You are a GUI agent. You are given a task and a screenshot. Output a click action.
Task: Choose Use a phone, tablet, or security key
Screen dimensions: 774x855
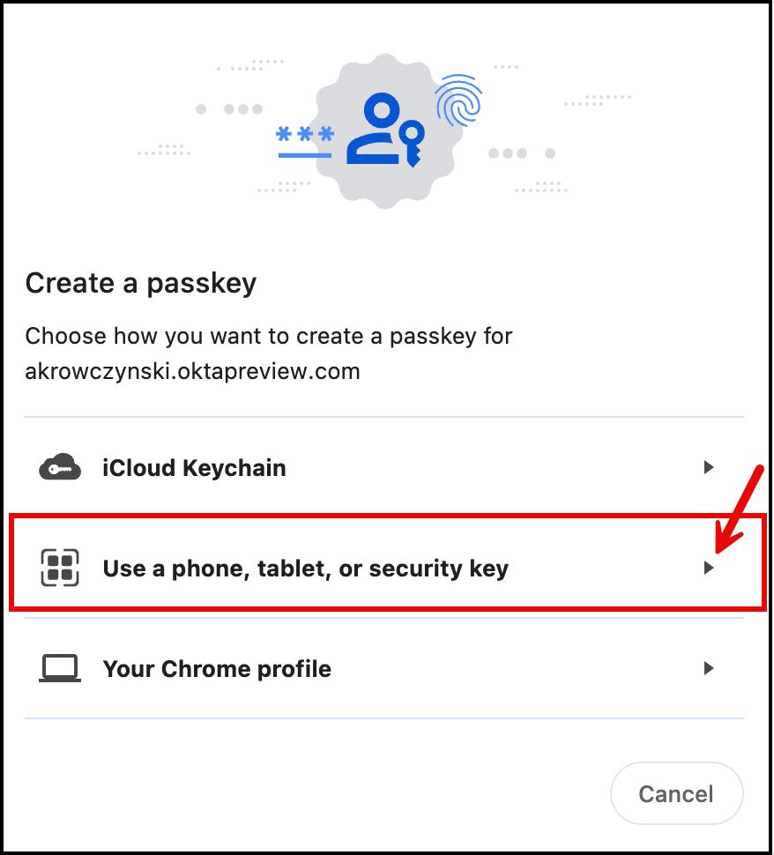click(305, 569)
